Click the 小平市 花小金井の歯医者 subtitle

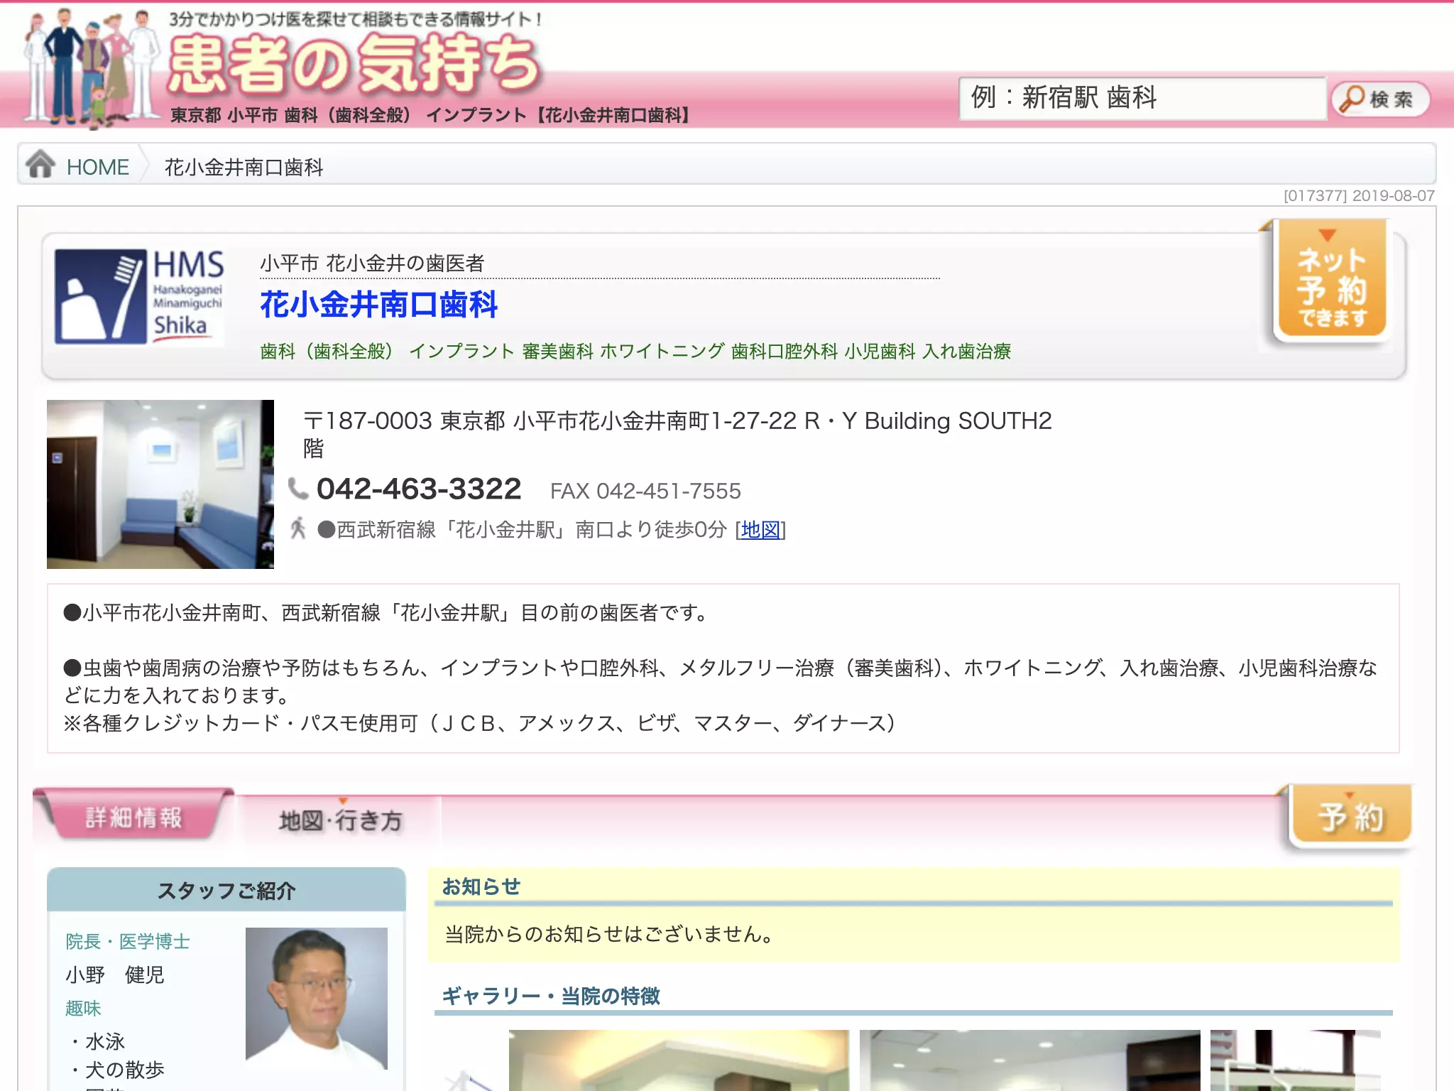coord(372,264)
